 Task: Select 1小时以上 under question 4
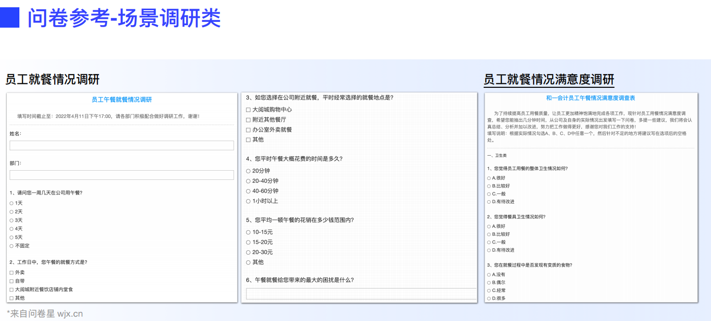click(247, 200)
